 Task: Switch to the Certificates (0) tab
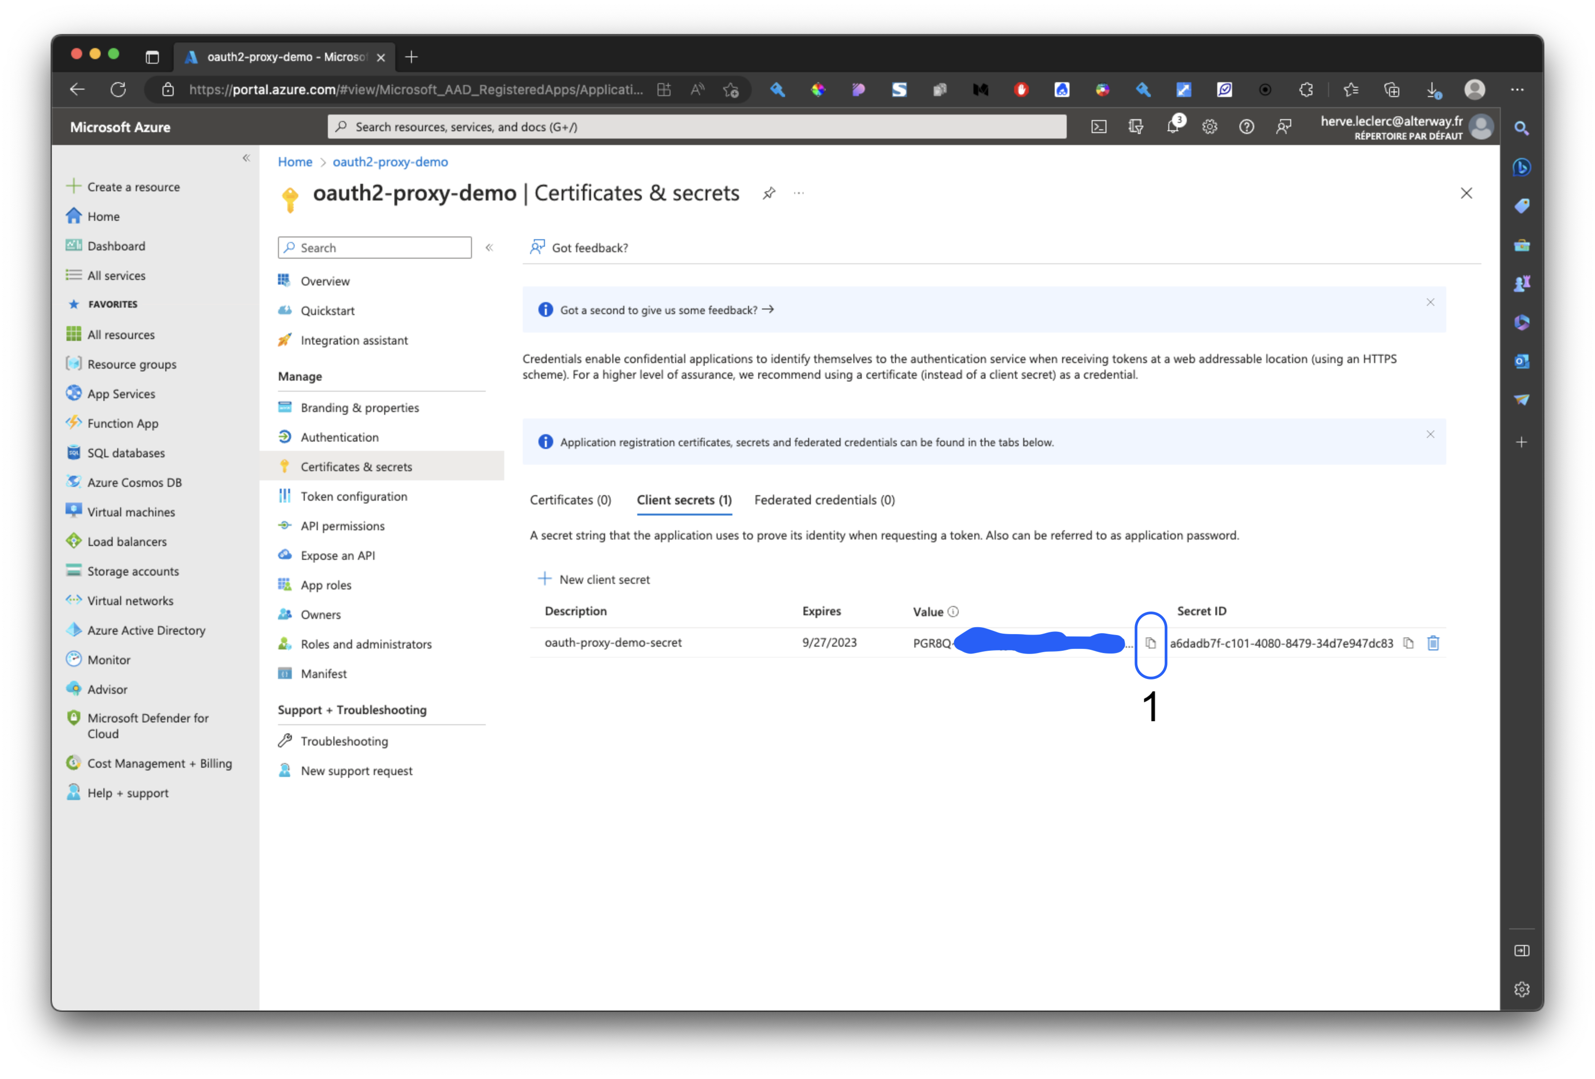pos(570,500)
